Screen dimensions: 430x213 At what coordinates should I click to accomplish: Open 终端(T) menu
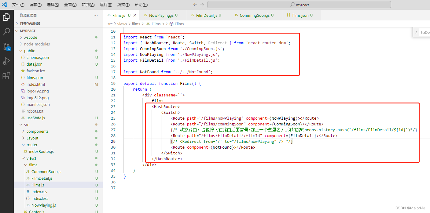123,5
